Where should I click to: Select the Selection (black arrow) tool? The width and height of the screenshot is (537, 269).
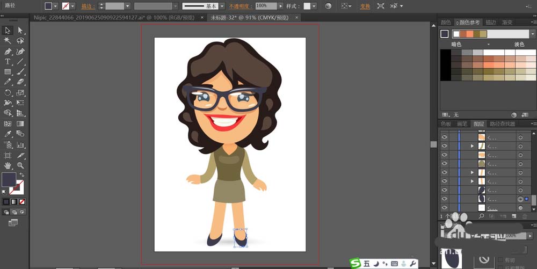(8, 31)
